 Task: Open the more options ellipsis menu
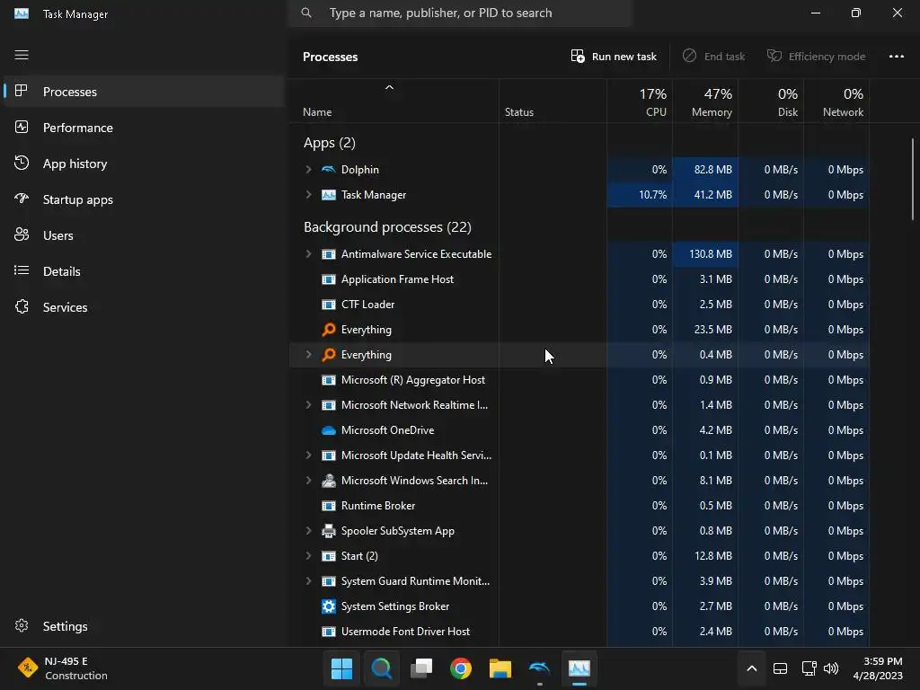click(x=896, y=57)
